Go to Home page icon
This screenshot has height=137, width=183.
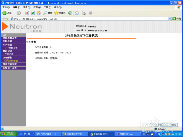pyautogui.click(x=39, y=13)
